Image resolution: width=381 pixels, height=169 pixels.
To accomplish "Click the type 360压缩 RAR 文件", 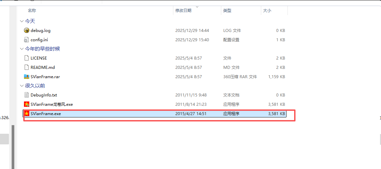I will point(240,77).
